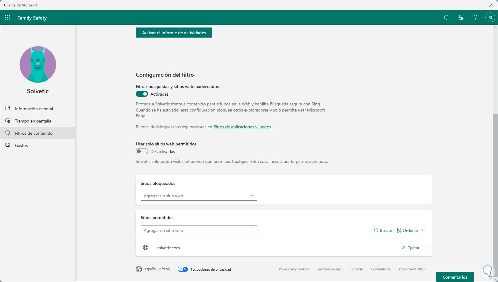
Task: Open the Contacto footer link
Action: click(356, 269)
